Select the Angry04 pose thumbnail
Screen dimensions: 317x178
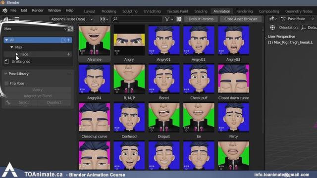click(x=95, y=79)
